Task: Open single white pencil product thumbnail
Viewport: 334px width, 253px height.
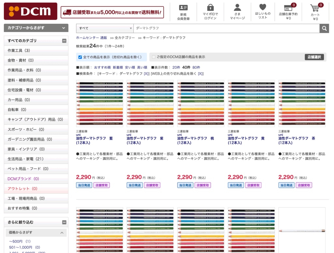Action: pos(302,230)
